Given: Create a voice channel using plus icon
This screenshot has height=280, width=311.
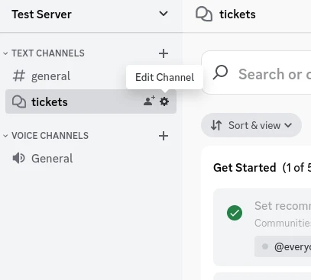Looking at the screenshot, I should [164, 136].
